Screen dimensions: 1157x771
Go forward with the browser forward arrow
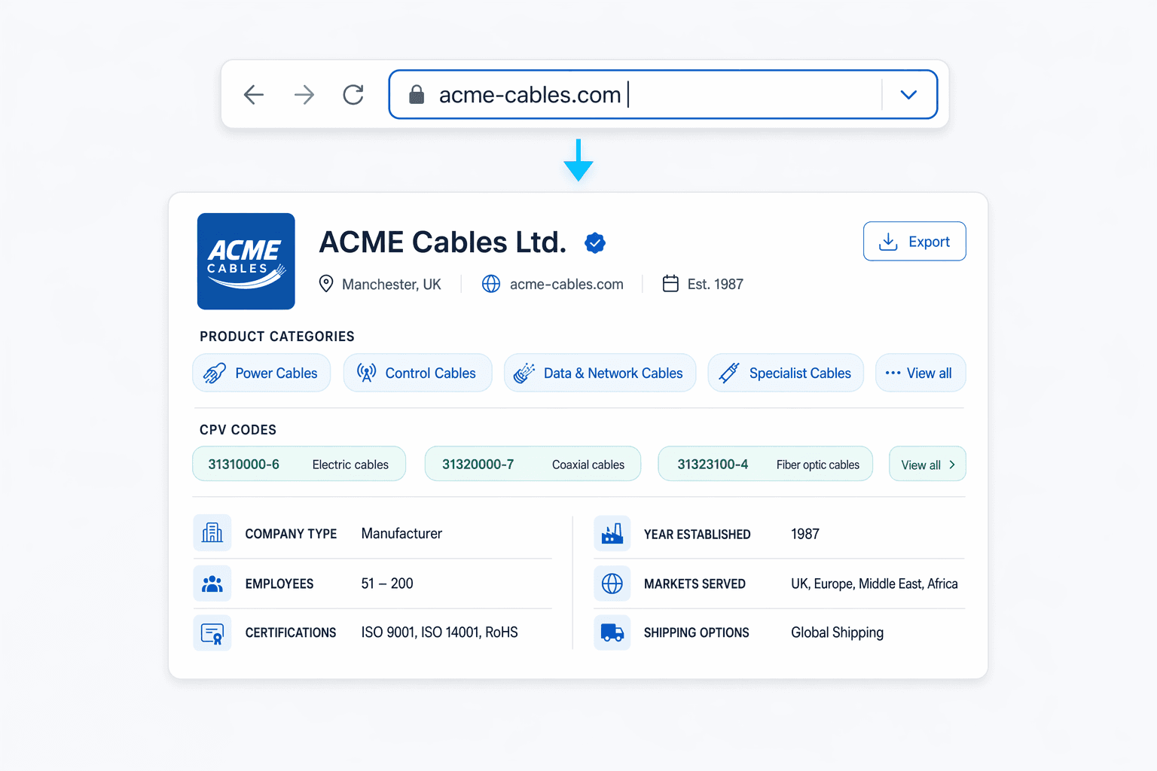click(x=304, y=95)
